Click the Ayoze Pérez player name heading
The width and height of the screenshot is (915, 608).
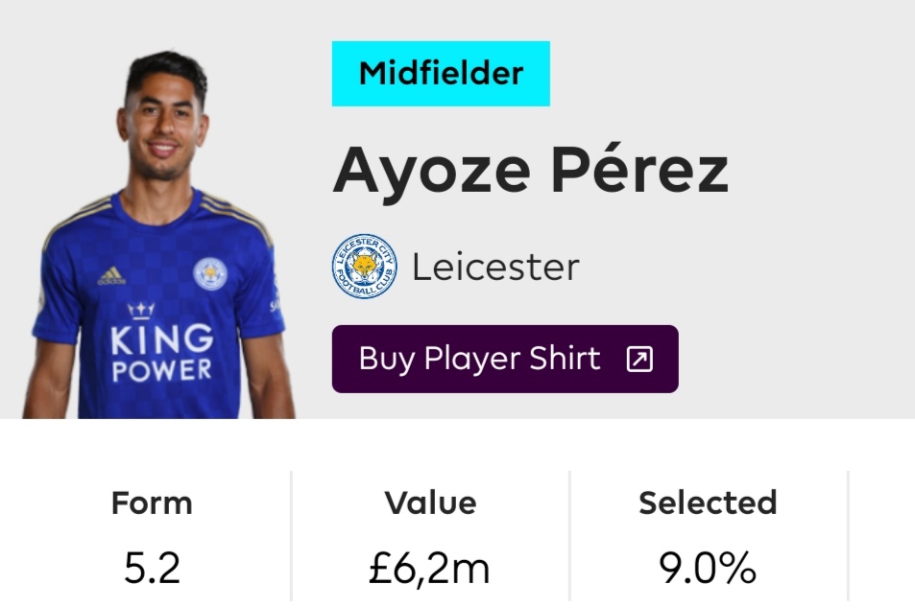[530, 170]
